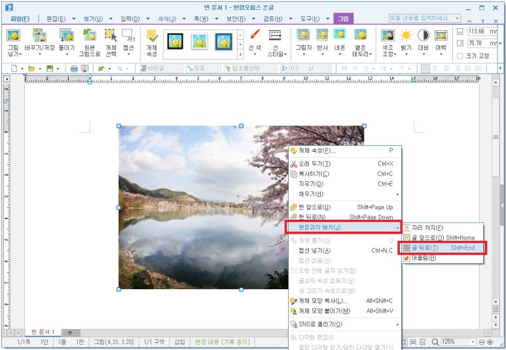Choose 캡션 넣기(A) in context menu
Image resolution: width=506 pixels, height=350 pixels.
(345, 251)
